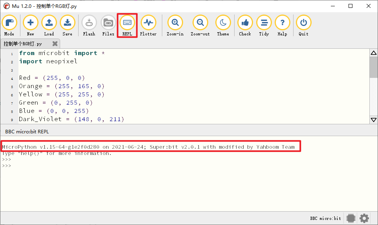This screenshot has width=378, height=225.
Task: Click BBC micro:bit mode label in status bar
Action: [x=325, y=218]
